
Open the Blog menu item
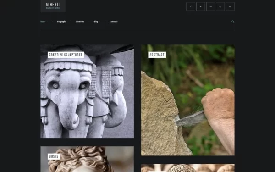[96, 22]
